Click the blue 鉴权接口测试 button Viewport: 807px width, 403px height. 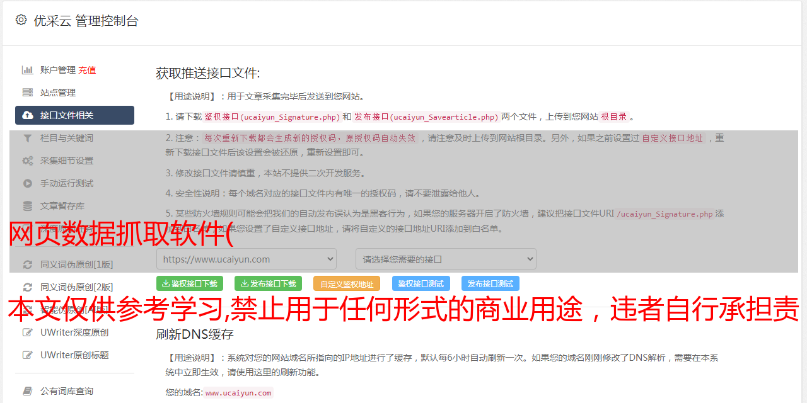[421, 284]
